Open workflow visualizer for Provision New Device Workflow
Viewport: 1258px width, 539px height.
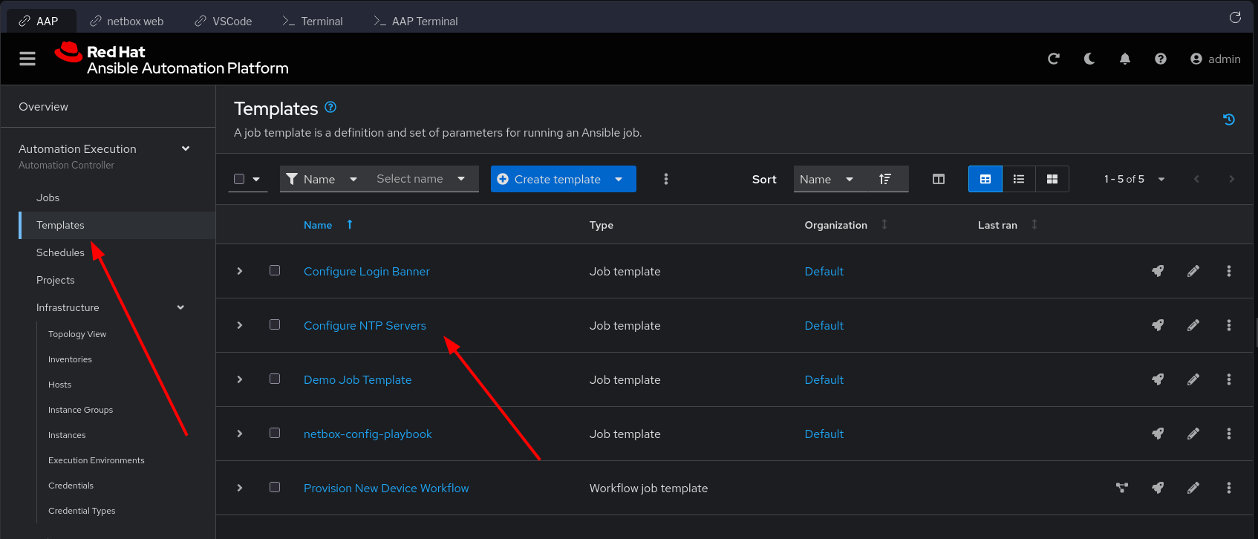(x=1122, y=488)
